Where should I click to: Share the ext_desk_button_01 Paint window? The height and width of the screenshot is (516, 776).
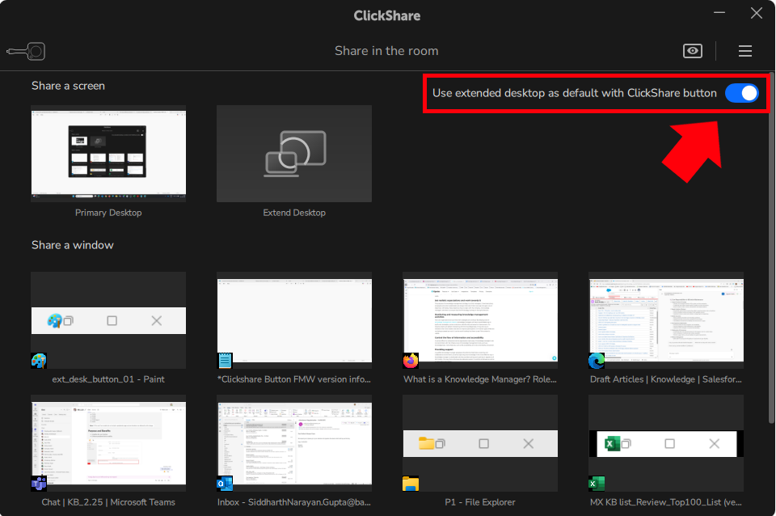[108, 320]
